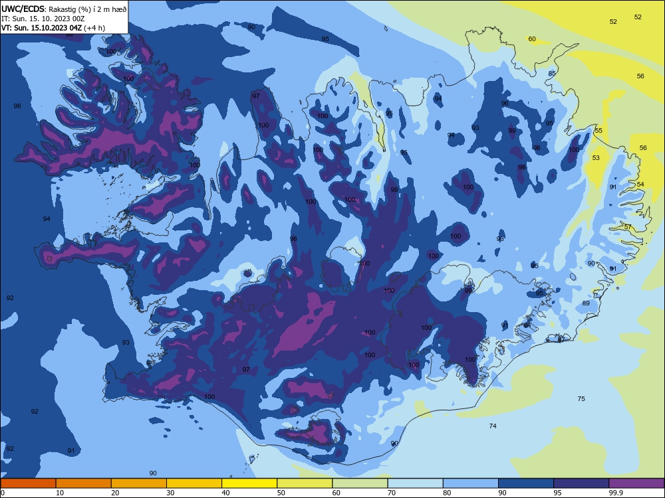
Task: Click the legend label '95'
Action: (x=557, y=493)
